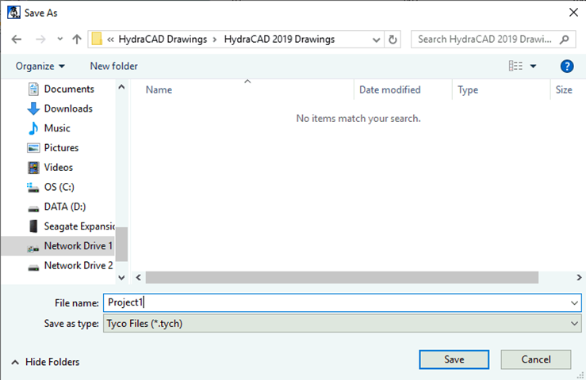Sort by the Size column header
The width and height of the screenshot is (586, 380).
click(564, 90)
